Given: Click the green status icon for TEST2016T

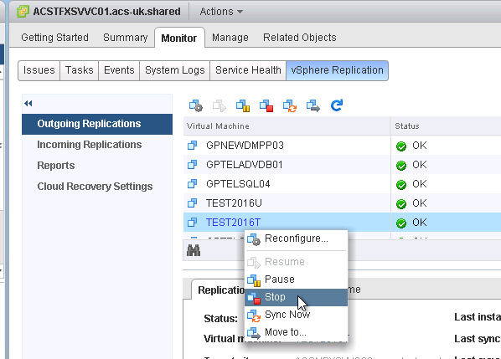Looking at the screenshot, I should 401,223.
